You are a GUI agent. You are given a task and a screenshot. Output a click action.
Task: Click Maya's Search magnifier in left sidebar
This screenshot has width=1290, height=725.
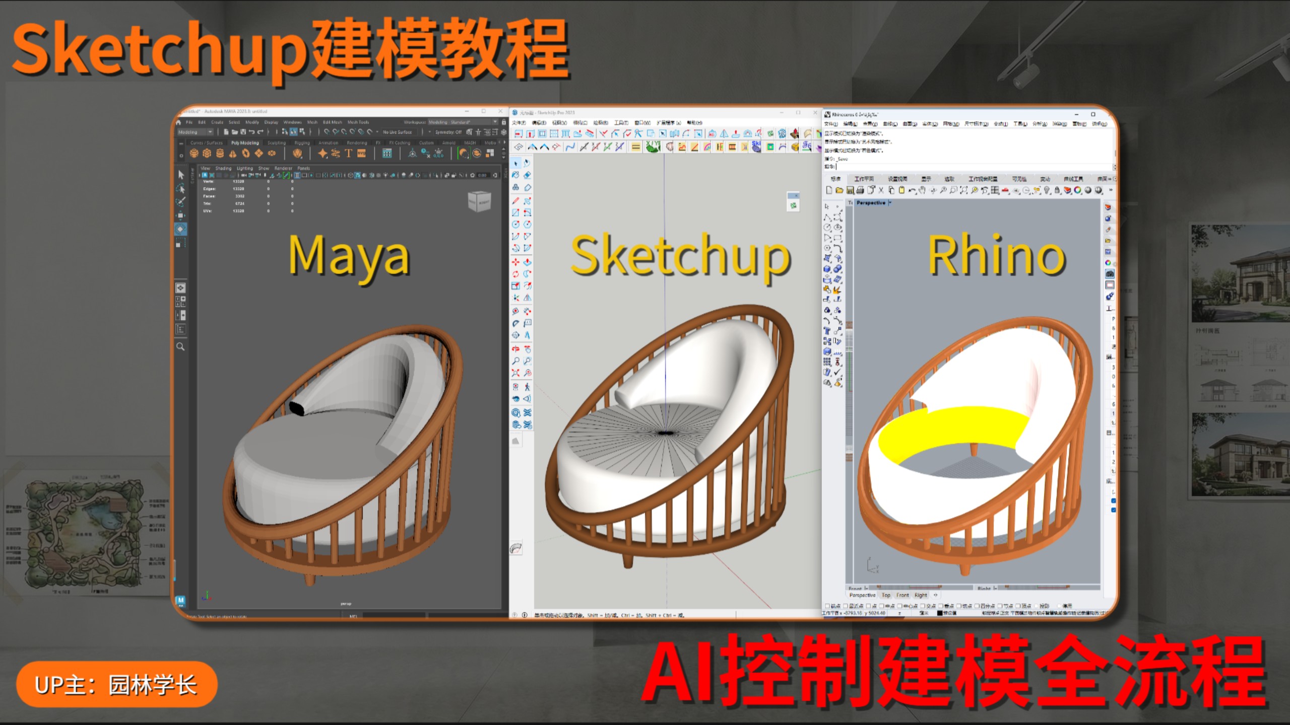point(180,346)
